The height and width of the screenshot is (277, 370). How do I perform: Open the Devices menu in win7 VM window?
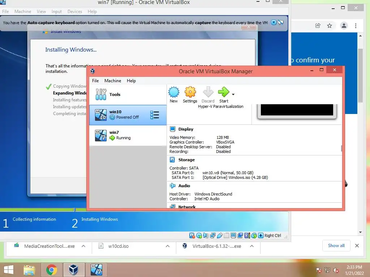75,12
